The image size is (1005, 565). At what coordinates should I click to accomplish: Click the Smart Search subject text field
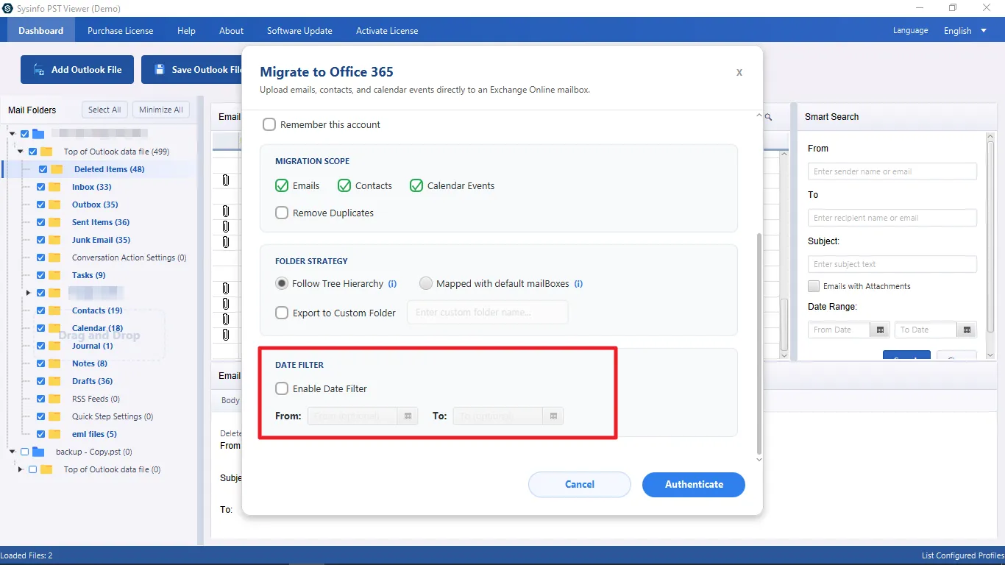pyautogui.click(x=892, y=264)
